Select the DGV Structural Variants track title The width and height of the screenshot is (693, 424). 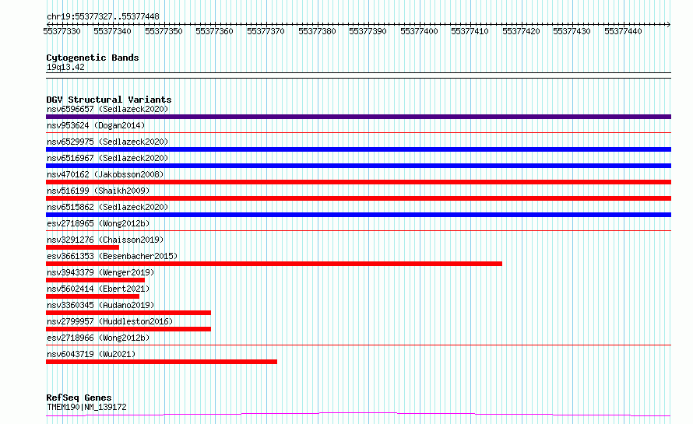109,100
